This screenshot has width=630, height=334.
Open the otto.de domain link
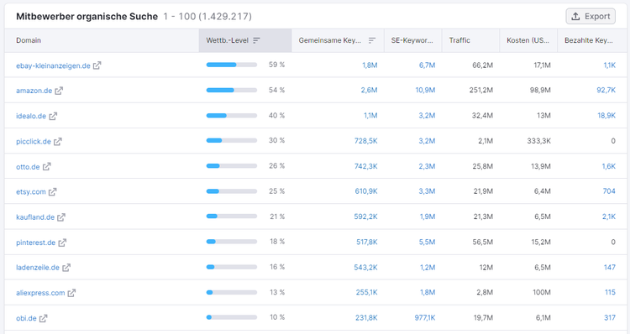click(28, 167)
